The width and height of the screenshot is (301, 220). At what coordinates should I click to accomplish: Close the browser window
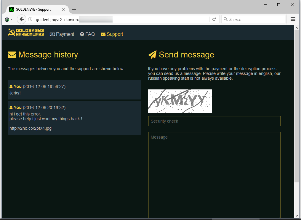[x=292, y=5]
